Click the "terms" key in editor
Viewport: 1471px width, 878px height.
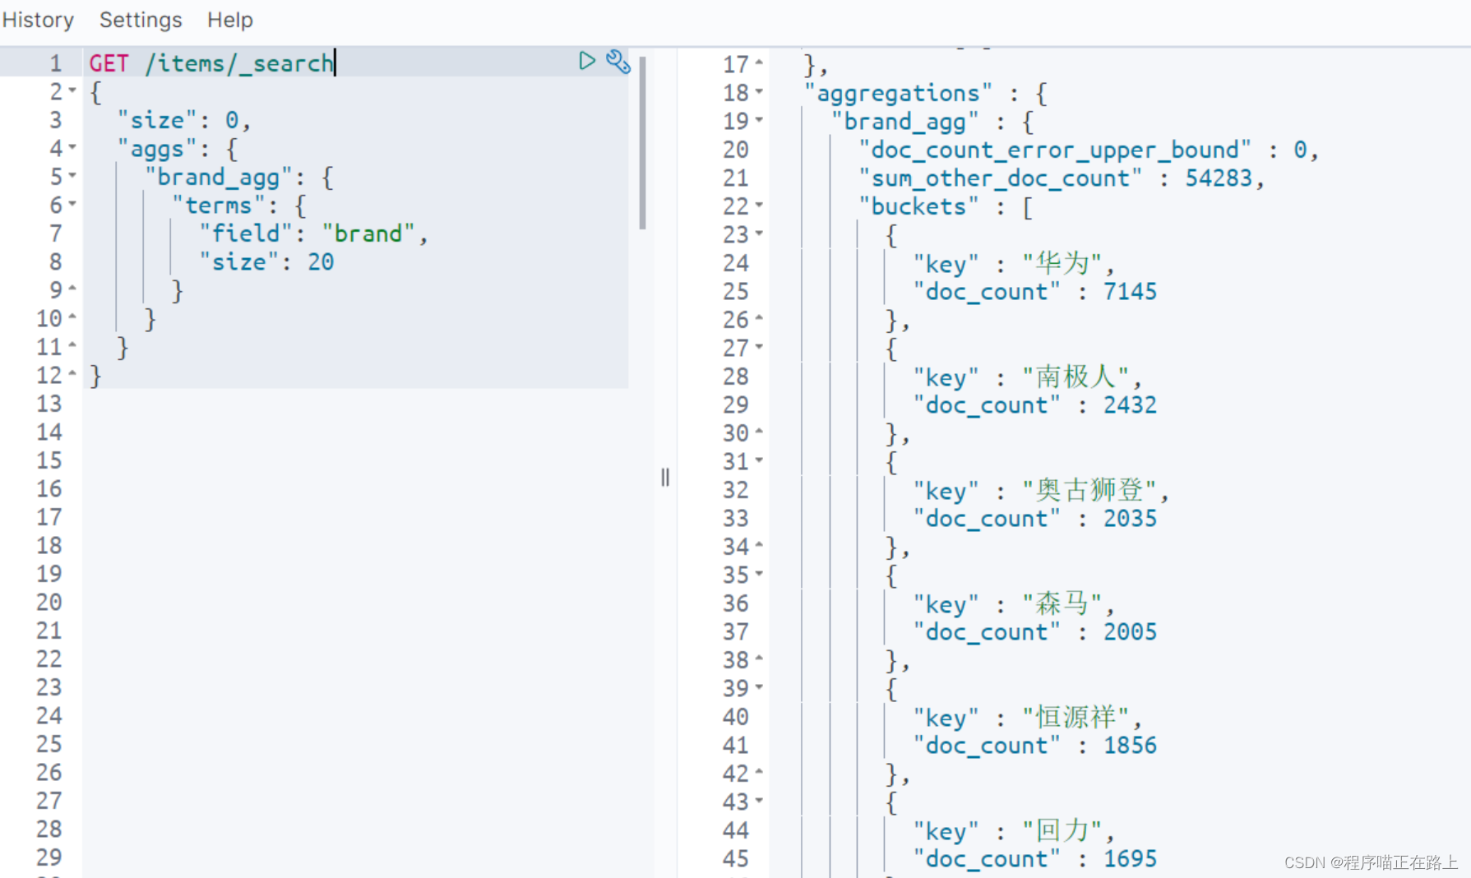[x=218, y=206]
